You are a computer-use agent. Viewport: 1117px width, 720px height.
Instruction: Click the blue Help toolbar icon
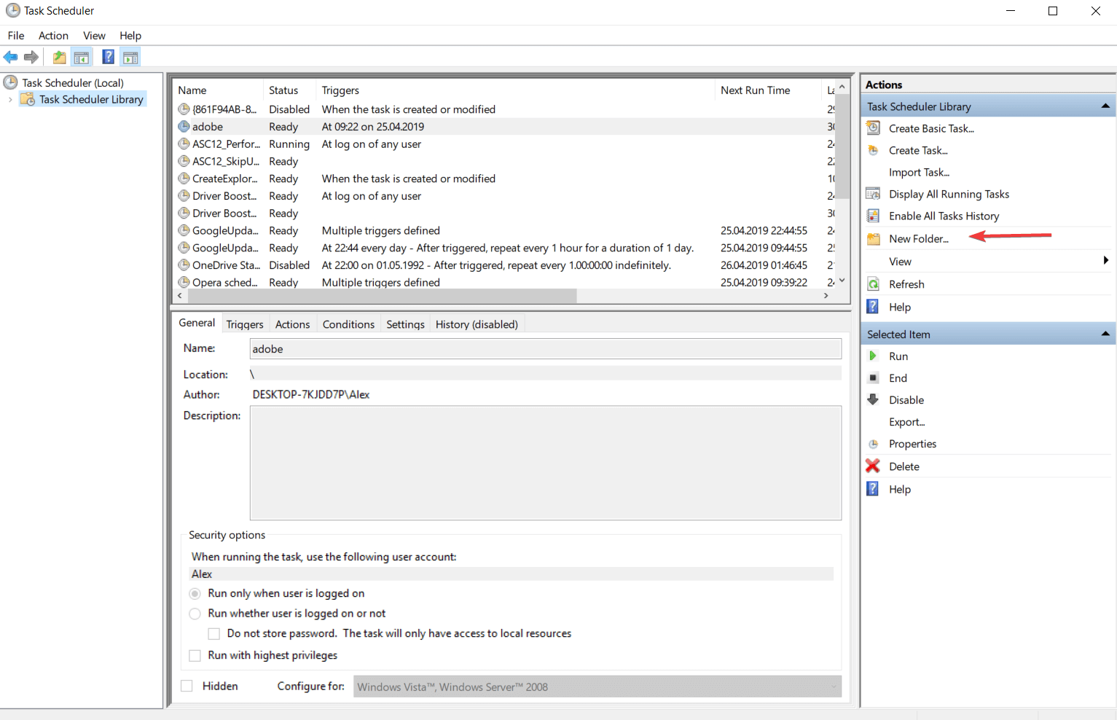[108, 57]
